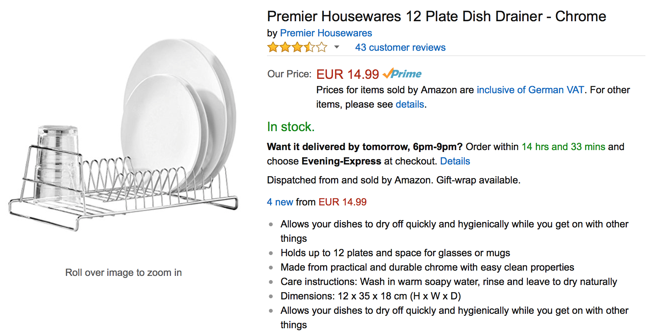The height and width of the screenshot is (332, 653).
Task: Click the 14 hrs and 33 mins countdown
Action: pos(563,147)
